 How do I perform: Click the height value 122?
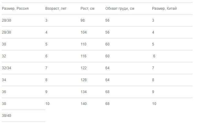(x=84, y=68)
